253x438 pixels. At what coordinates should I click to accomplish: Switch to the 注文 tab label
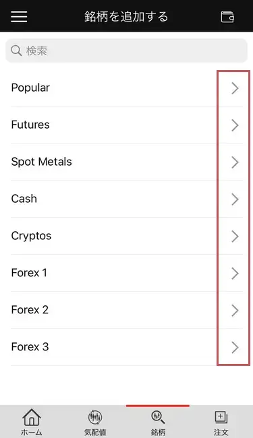tap(221, 432)
